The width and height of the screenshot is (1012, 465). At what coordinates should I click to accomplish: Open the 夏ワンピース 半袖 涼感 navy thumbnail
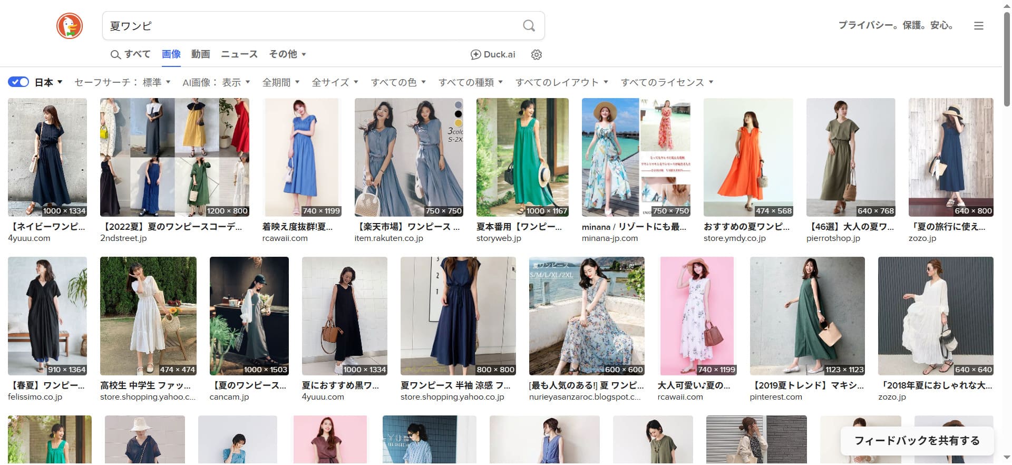[x=458, y=316]
